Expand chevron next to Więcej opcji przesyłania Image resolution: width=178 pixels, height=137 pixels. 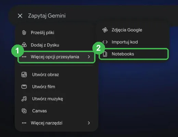click(x=89, y=57)
